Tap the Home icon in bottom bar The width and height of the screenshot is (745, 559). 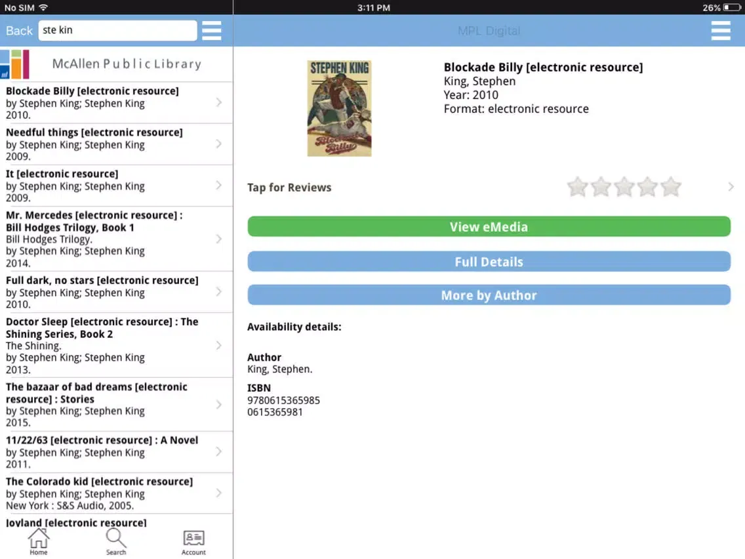39,541
